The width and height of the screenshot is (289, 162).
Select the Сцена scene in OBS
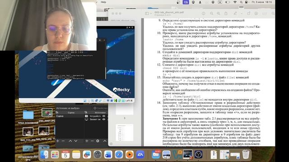[70, 116]
